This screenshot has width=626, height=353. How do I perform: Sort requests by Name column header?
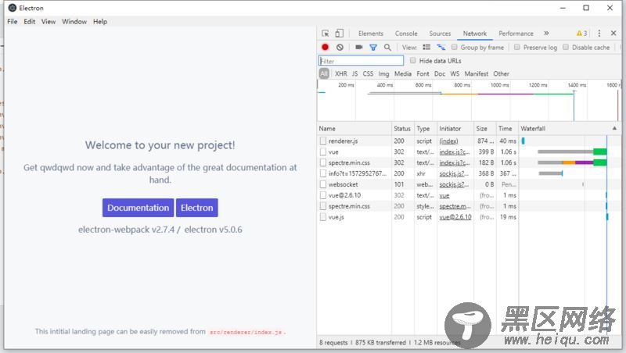click(x=354, y=128)
